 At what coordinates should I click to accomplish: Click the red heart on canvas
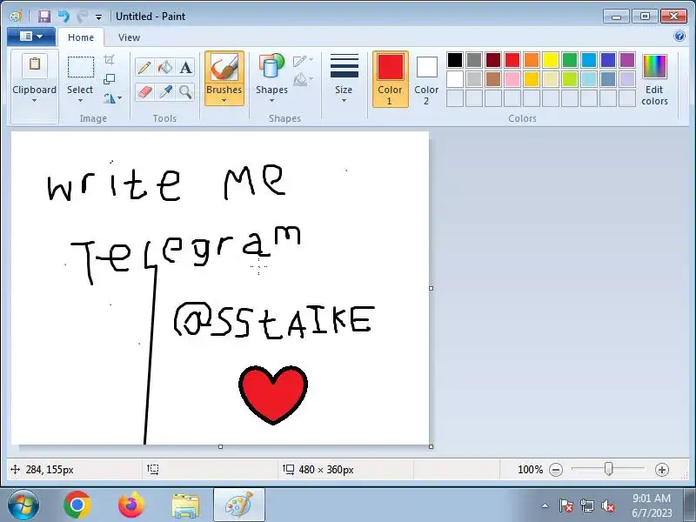click(x=273, y=394)
